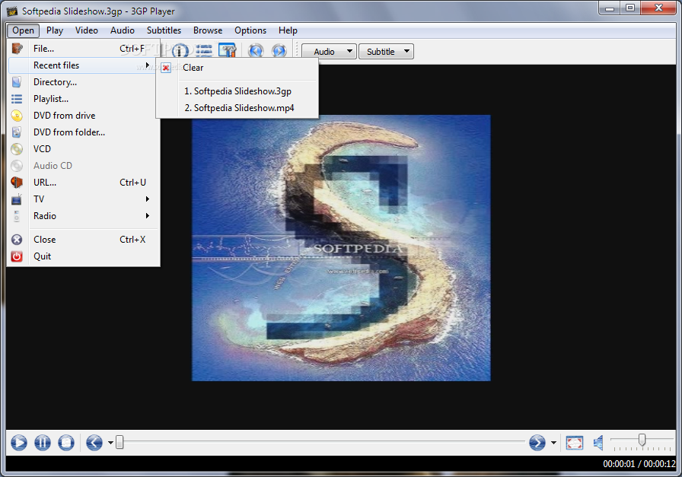Click the File open icon in menu
The height and width of the screenshot is (477, 682).
pyautogui.click(x=17, y=48)
